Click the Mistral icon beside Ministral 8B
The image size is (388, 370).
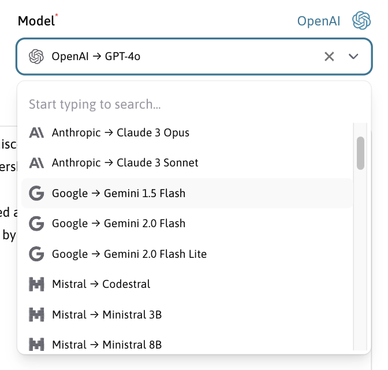tap(36, 345)
